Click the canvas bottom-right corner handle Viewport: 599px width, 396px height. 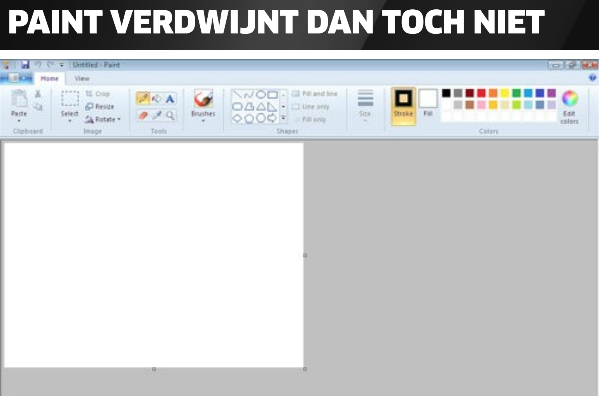click(305, 369)
